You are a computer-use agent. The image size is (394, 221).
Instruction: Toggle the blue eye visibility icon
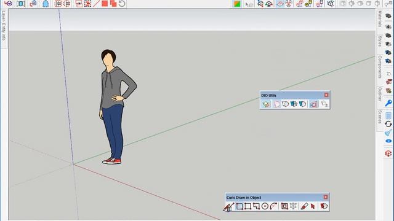pyautogui.click(x=388, y=141)
